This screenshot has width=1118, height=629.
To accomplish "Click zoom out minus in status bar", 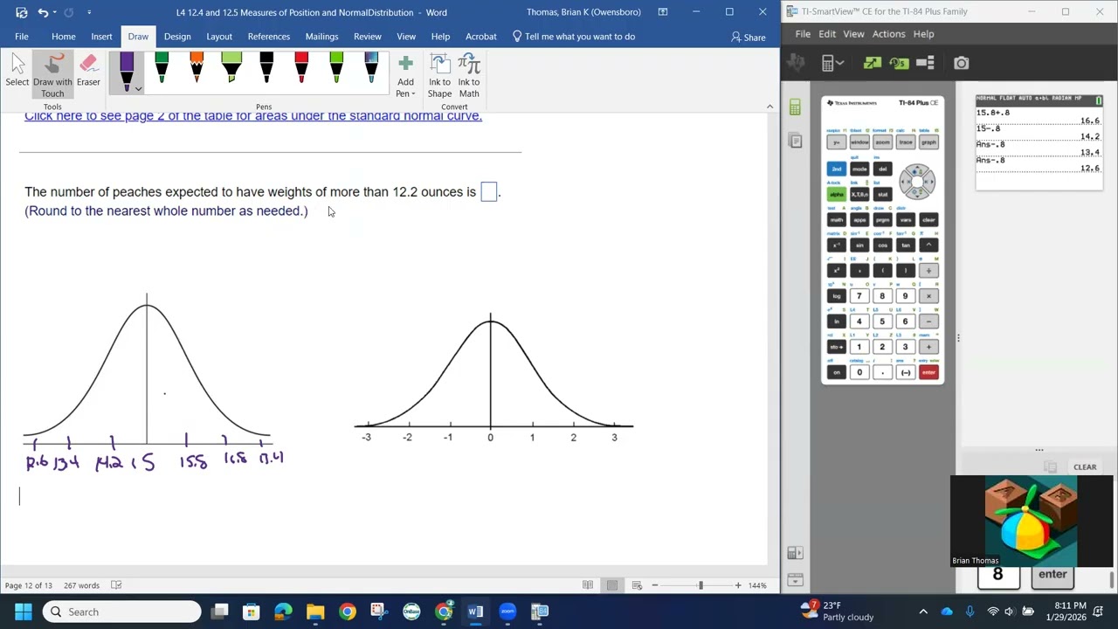I will [654, 585].
